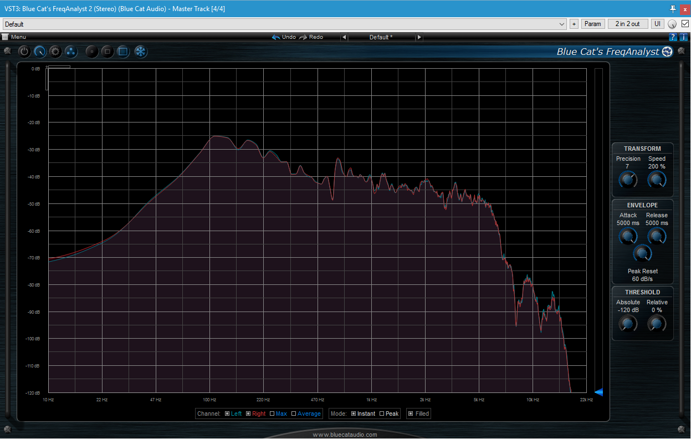Adjust the Release knob
Viewport: 691px width, 439px height.
(x=657, y=237)
